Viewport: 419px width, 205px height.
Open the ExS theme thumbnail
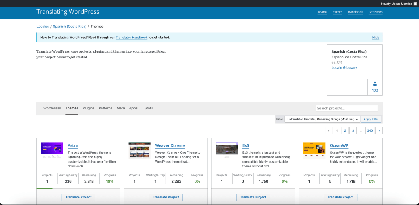click(226, 150)
